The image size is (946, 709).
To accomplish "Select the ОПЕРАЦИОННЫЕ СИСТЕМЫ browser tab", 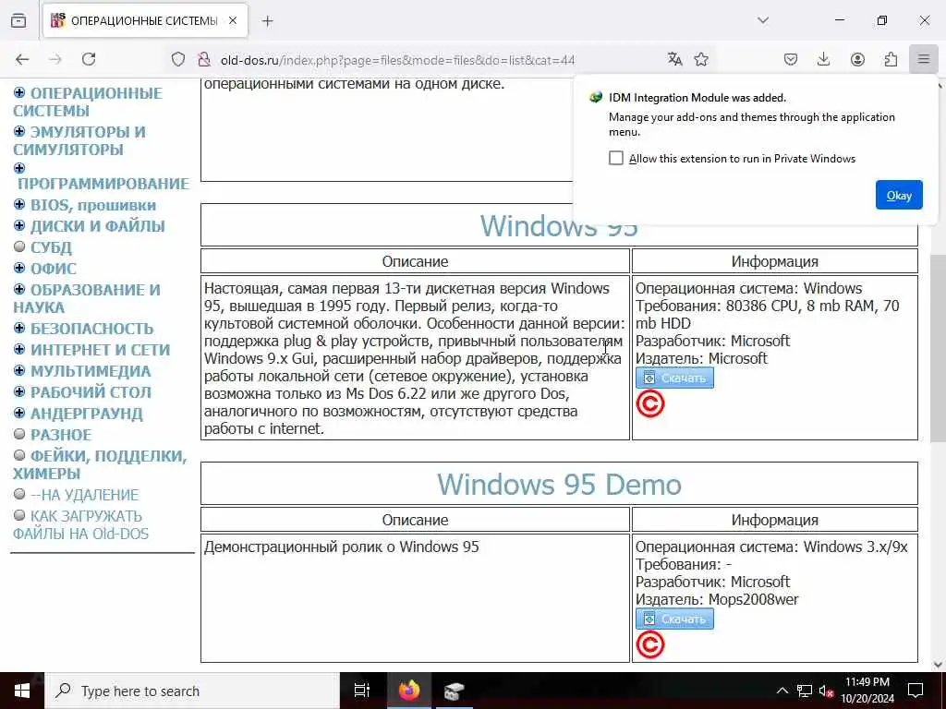I will tap(145, 21).
